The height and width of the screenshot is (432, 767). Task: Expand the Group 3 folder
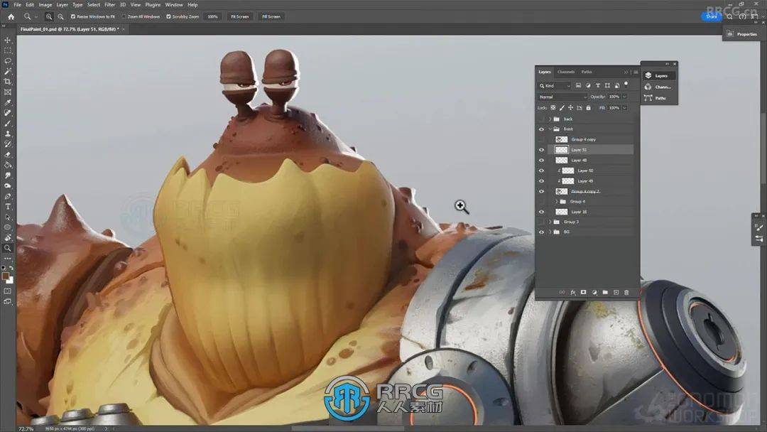click(550, 222)
